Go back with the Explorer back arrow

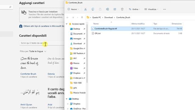click(68, 17)
